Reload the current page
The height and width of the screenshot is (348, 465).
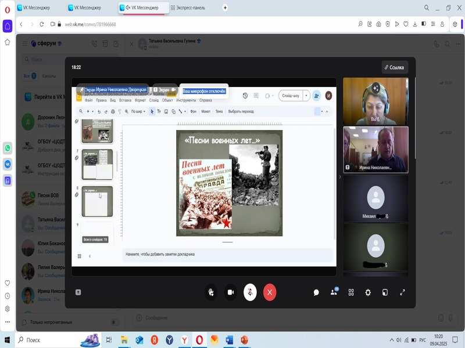pos(41,24)
